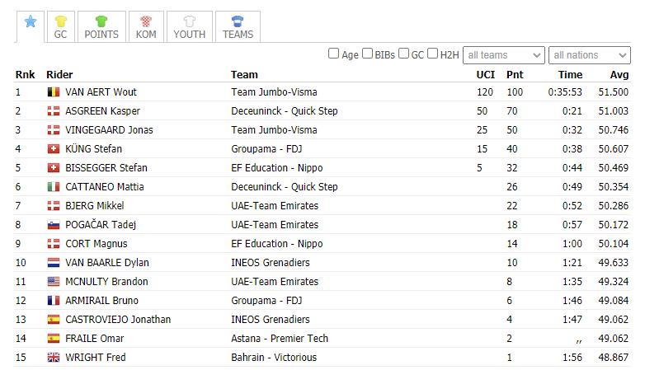Viewport: 645px width, 370px height.
Task: Show the white jersey YOUTH classification
Action: coord(190,26)
